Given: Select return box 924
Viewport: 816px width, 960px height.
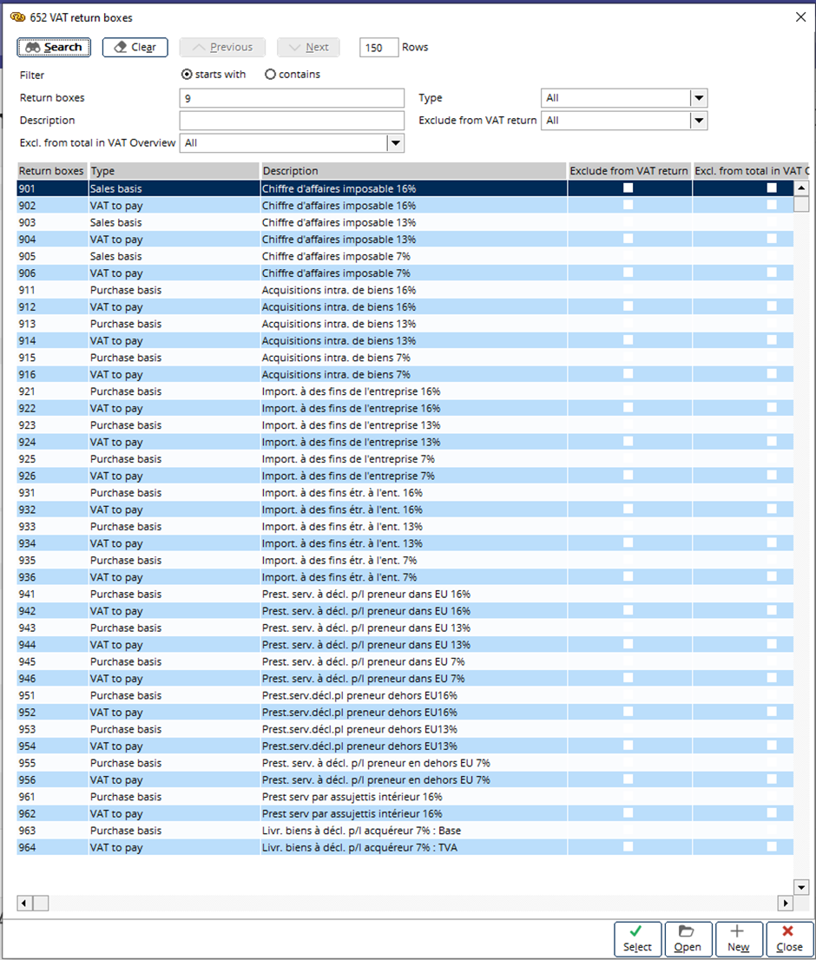Looking at the screenshot, I should click(x=405, y=442).
